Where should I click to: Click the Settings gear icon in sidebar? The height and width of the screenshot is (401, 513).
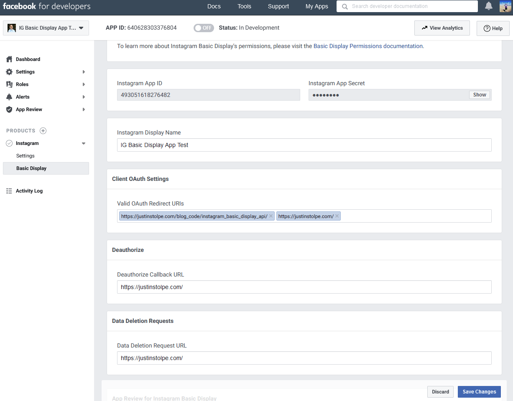9,72
